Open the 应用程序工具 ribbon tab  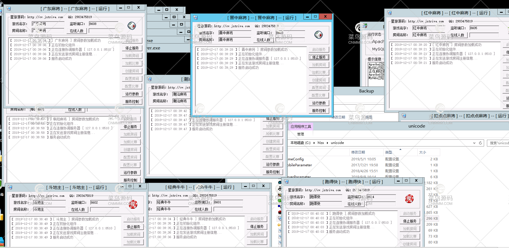301,126
